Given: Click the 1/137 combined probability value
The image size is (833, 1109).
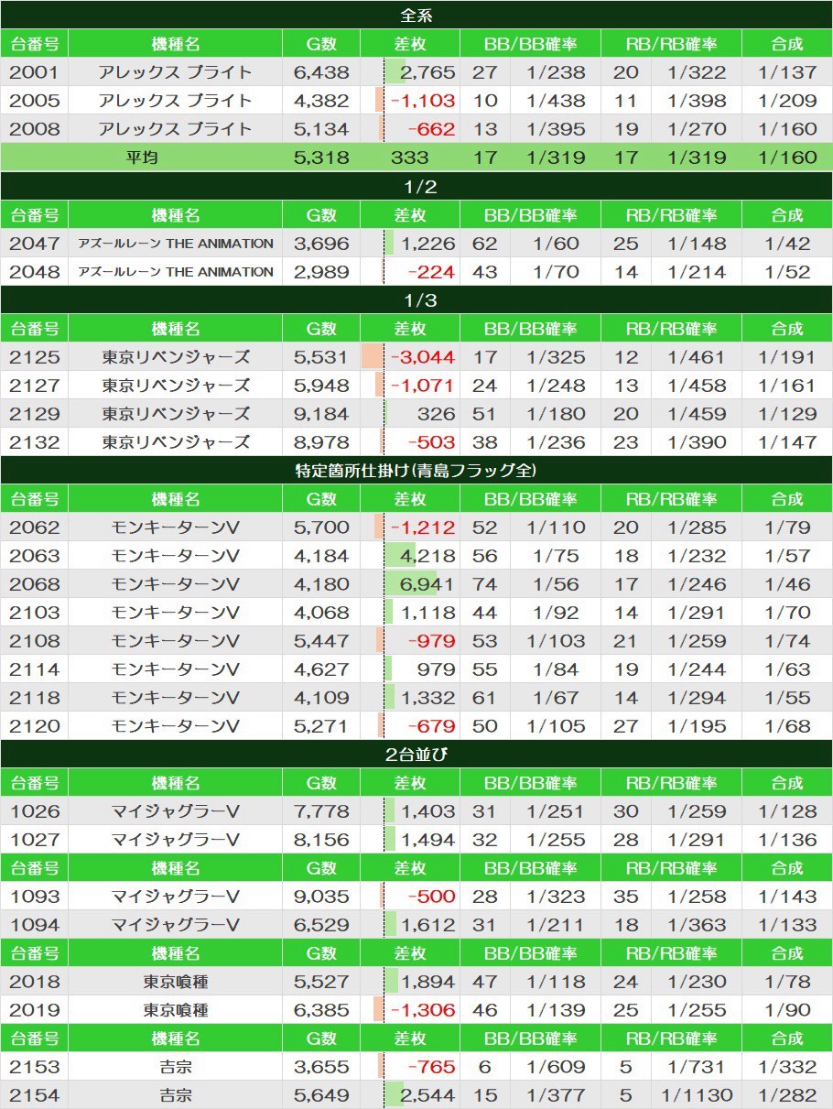Looking at the screenshot, I should point(785,71).
